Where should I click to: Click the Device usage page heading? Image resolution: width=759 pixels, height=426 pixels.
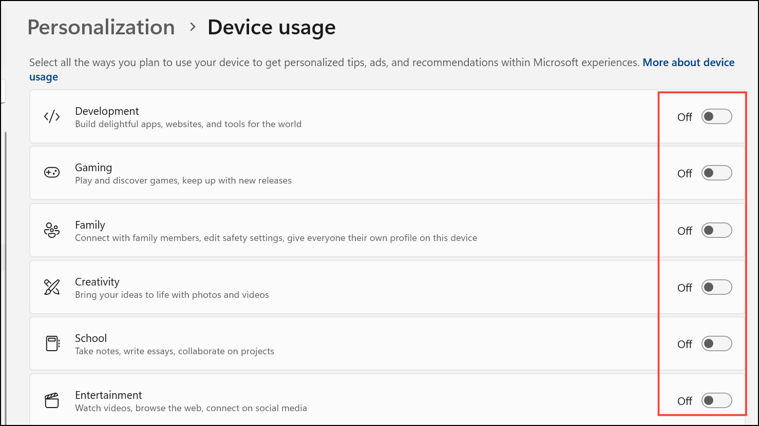[x=271, y=27]
